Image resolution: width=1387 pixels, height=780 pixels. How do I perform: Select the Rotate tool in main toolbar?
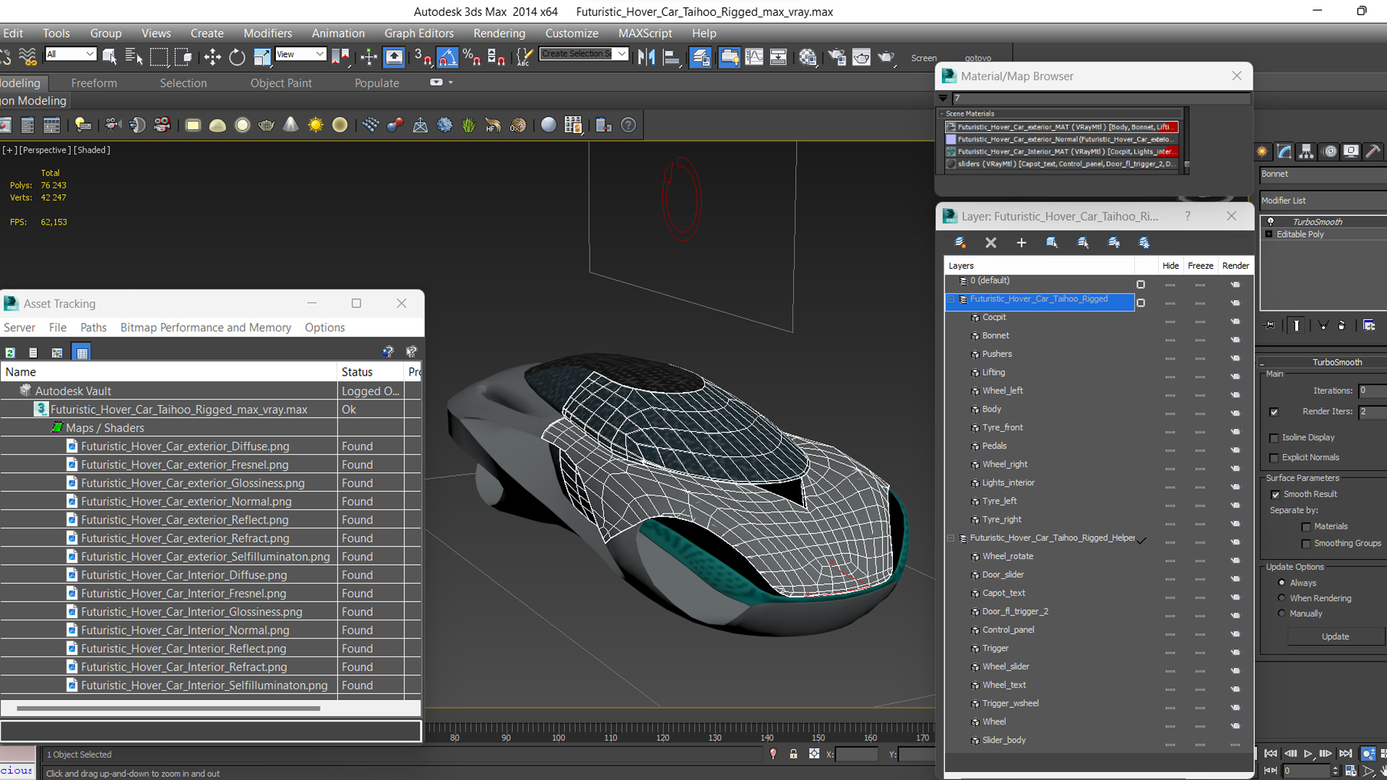coord(237,57)
